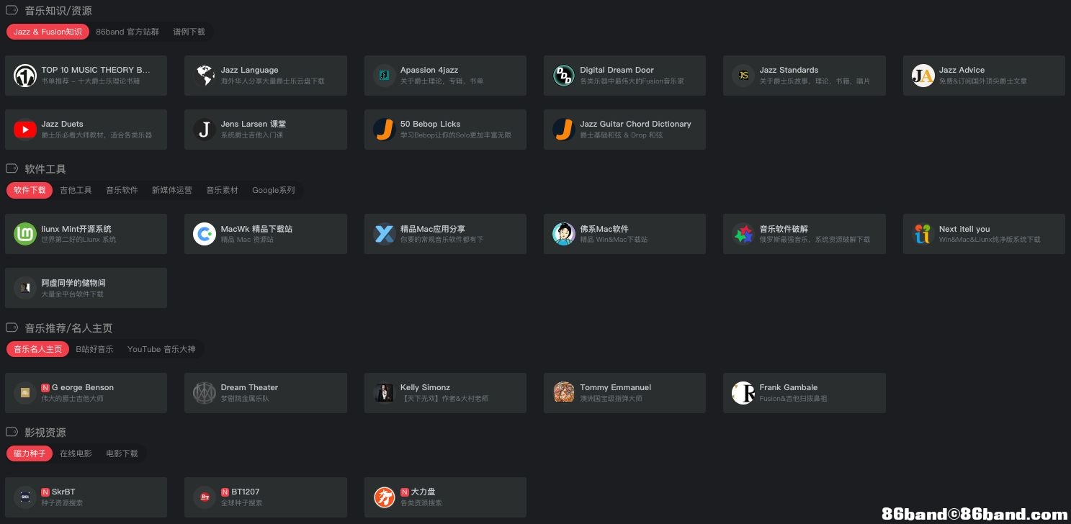Select the 谱例下载 tab
Viewport: 1071px width, 524px height.
click(189, 32)
